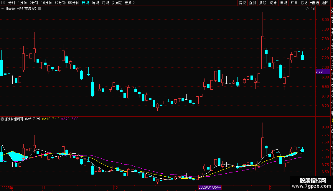
Task: Open the F10 company info
Action: (x=294, y=3)
